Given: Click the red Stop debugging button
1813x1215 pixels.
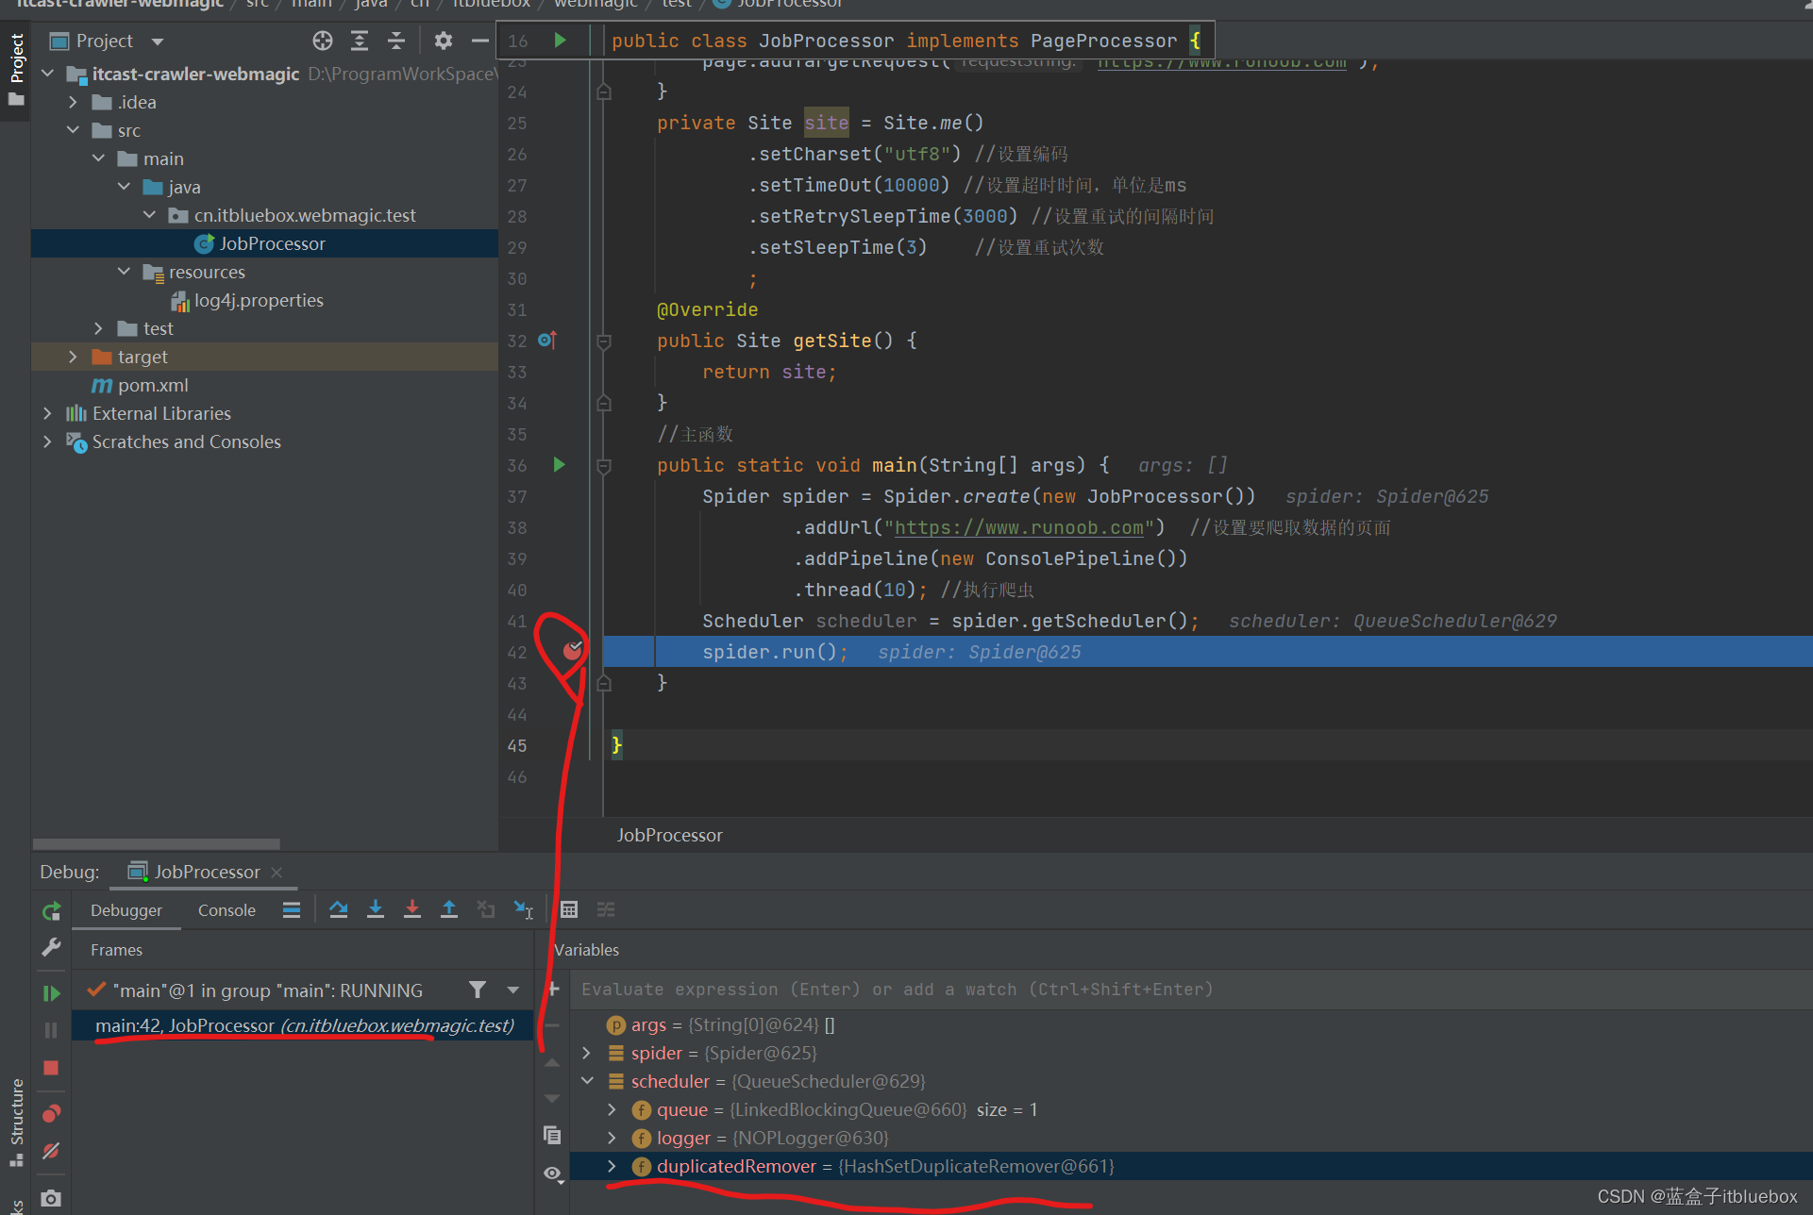Looking at the screenshot, I should coord(51,1068).
